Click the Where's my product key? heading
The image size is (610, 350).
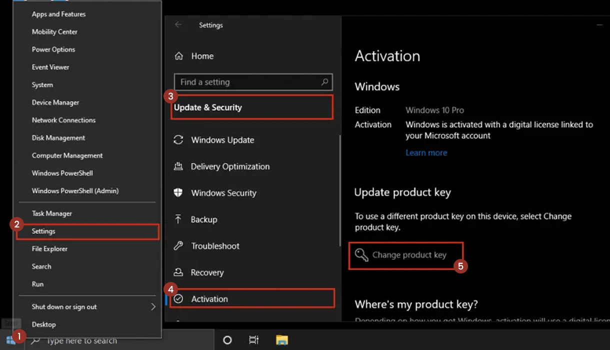coord(416,304)
